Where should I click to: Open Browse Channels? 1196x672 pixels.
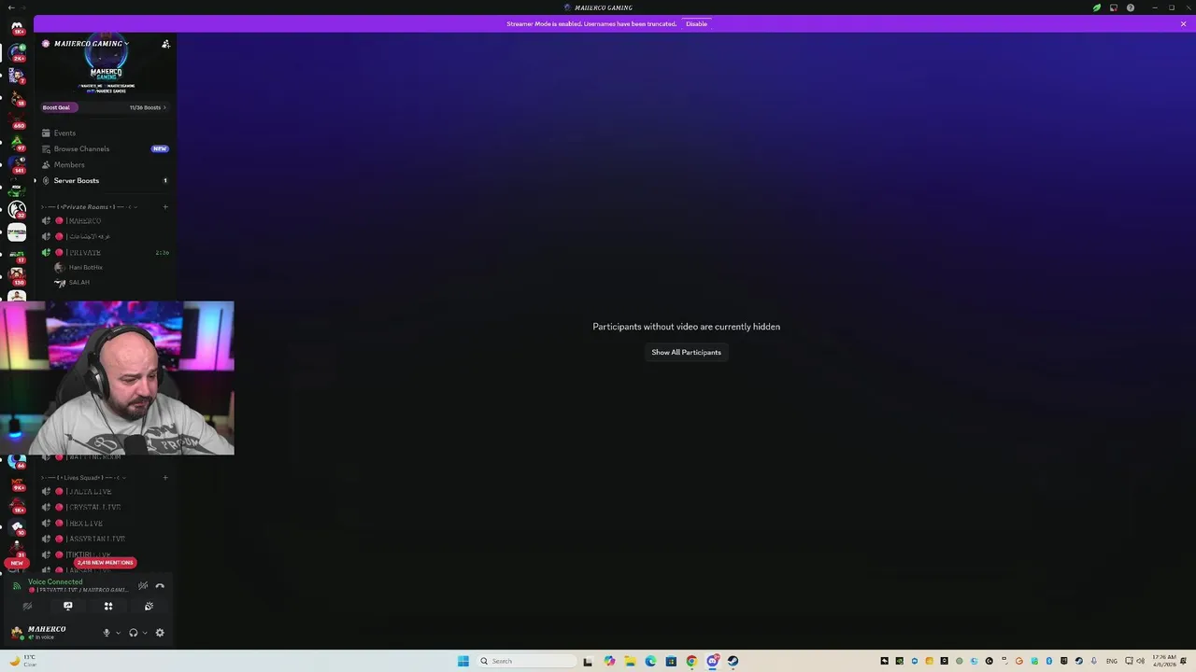click(81, 148)
